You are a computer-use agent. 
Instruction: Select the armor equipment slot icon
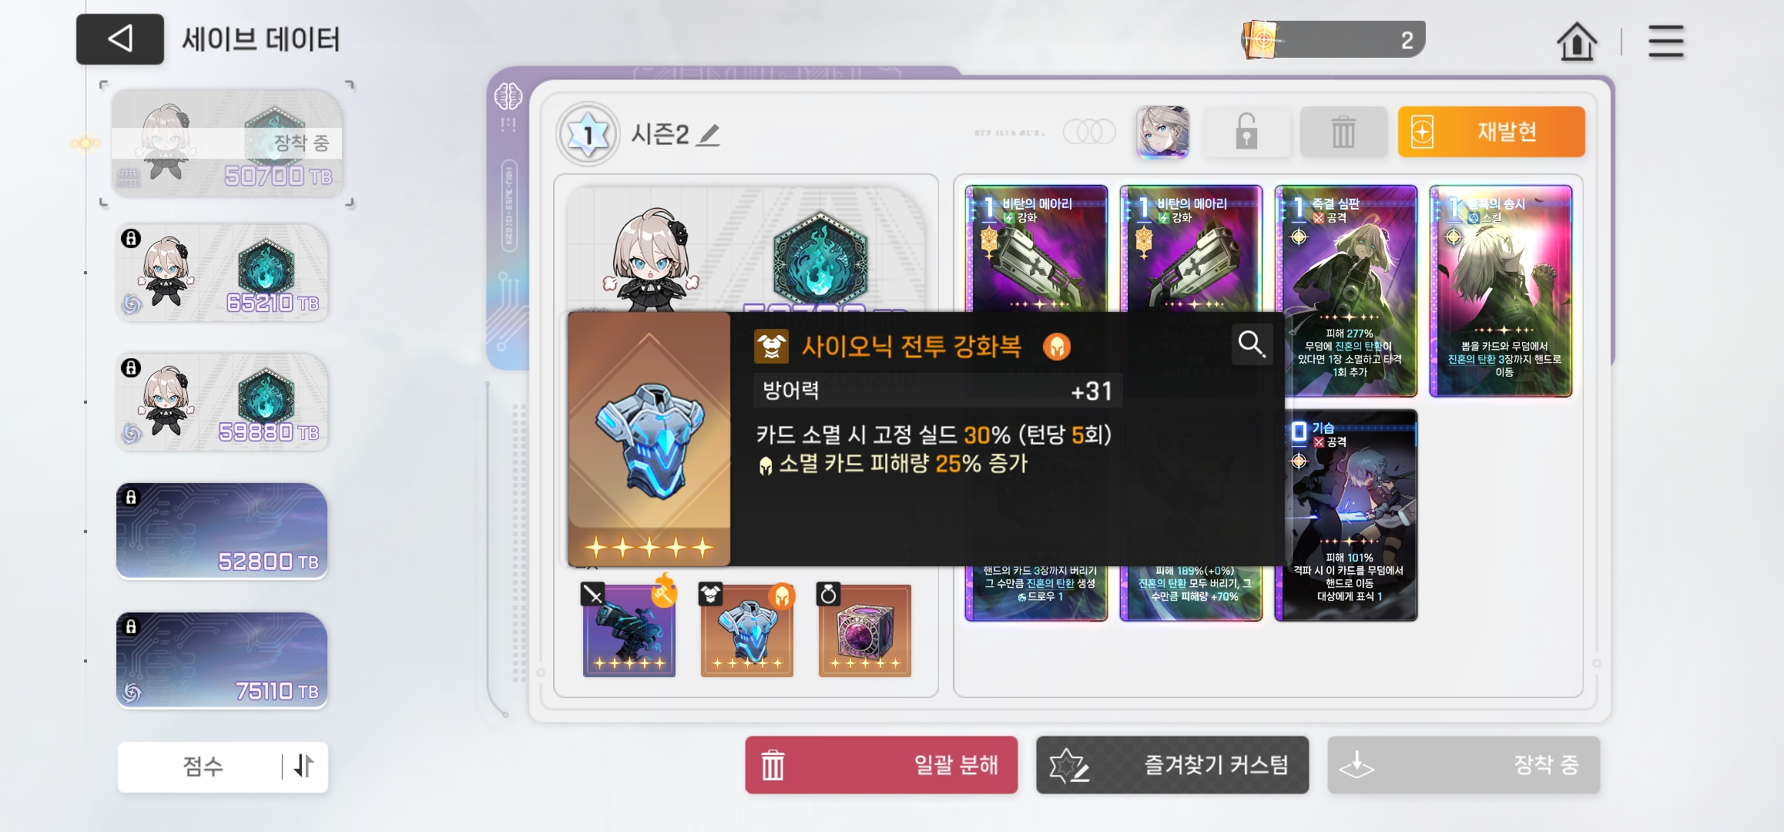click(747, 630)
